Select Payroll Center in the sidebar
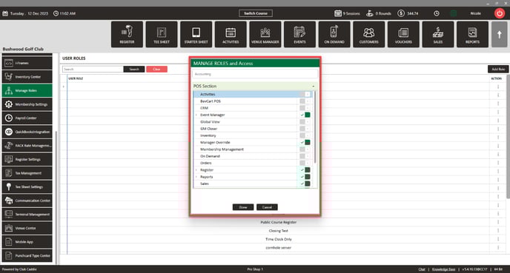 pyautogui.click(x=27, y=118)
